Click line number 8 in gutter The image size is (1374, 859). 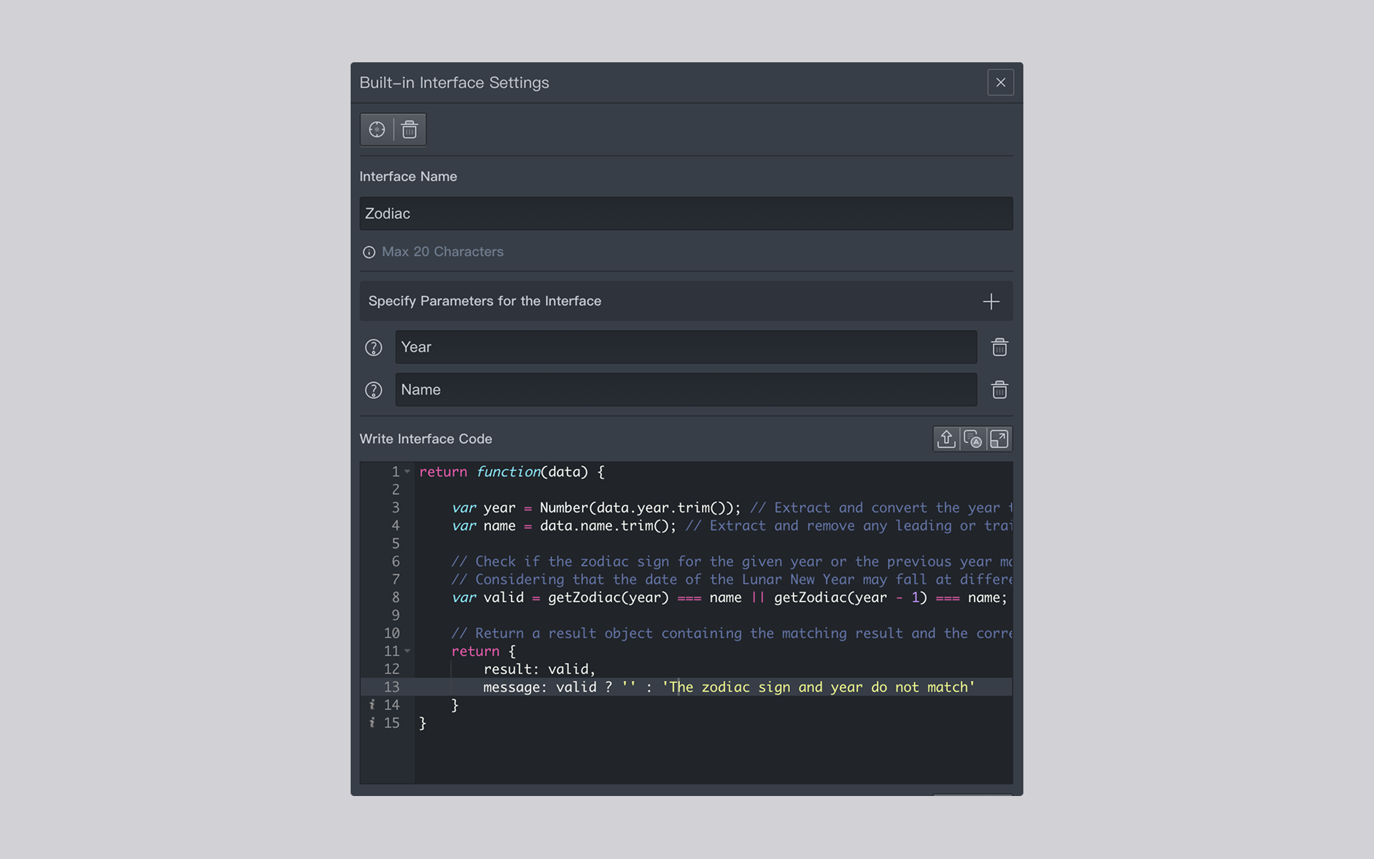click(396, 598)
